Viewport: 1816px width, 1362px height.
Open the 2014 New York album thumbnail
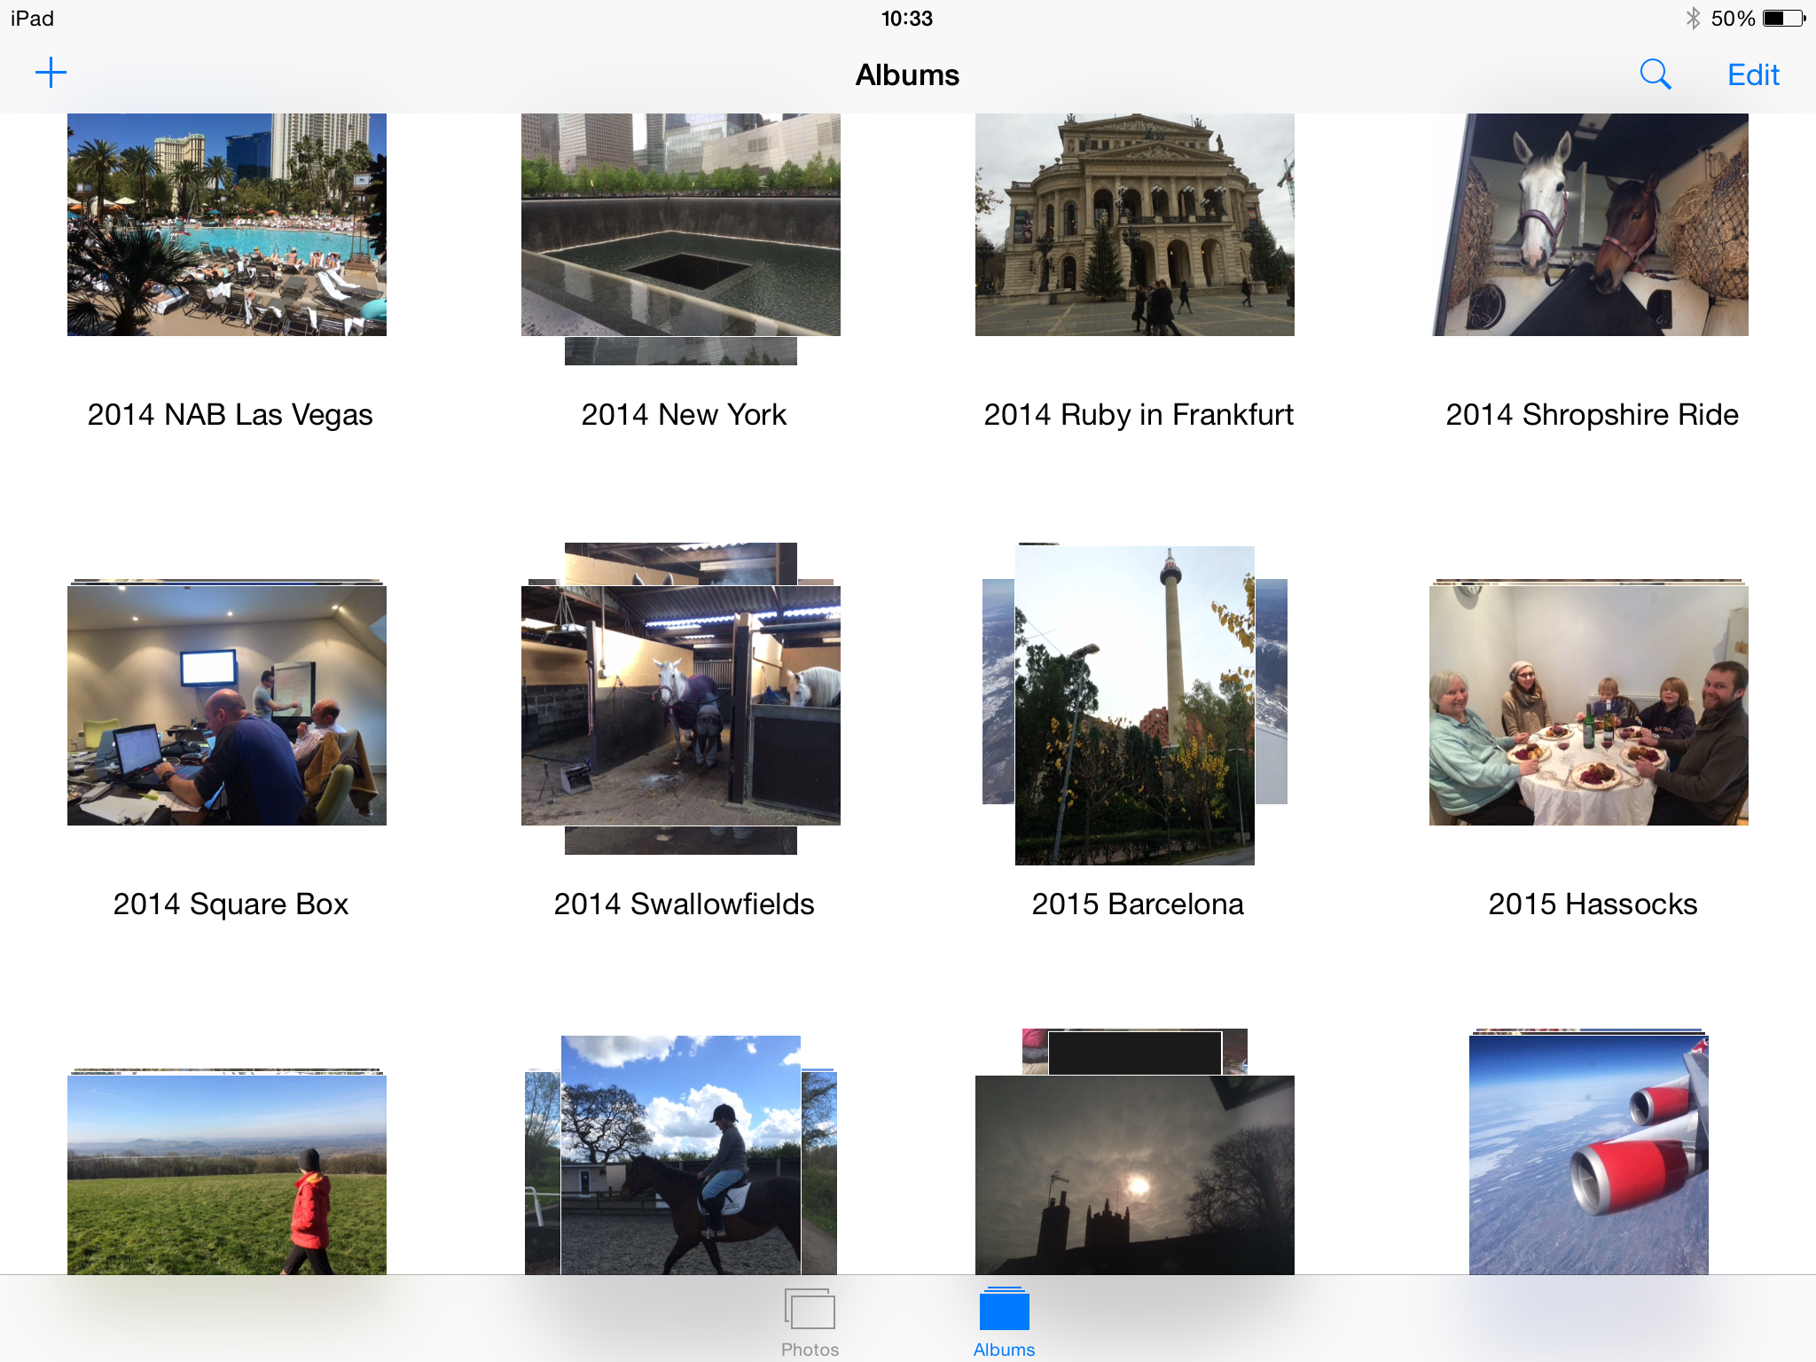tap(681, 224)
